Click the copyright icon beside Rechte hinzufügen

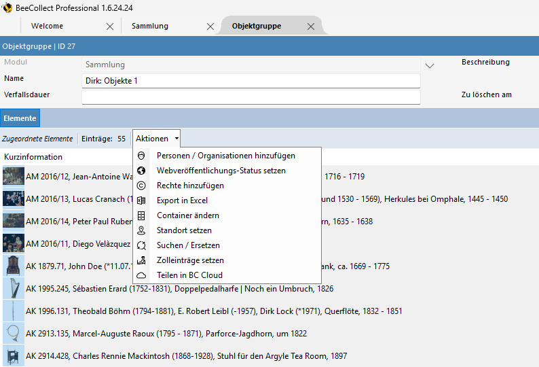(142, 186)
